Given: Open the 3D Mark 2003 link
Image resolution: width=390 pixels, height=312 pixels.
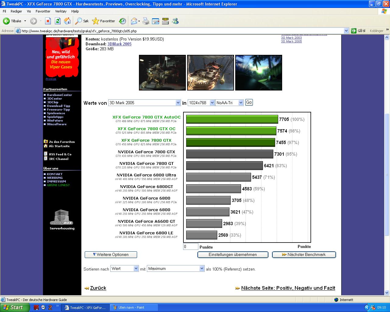Looking at the screenshot, I should [291, 38].
